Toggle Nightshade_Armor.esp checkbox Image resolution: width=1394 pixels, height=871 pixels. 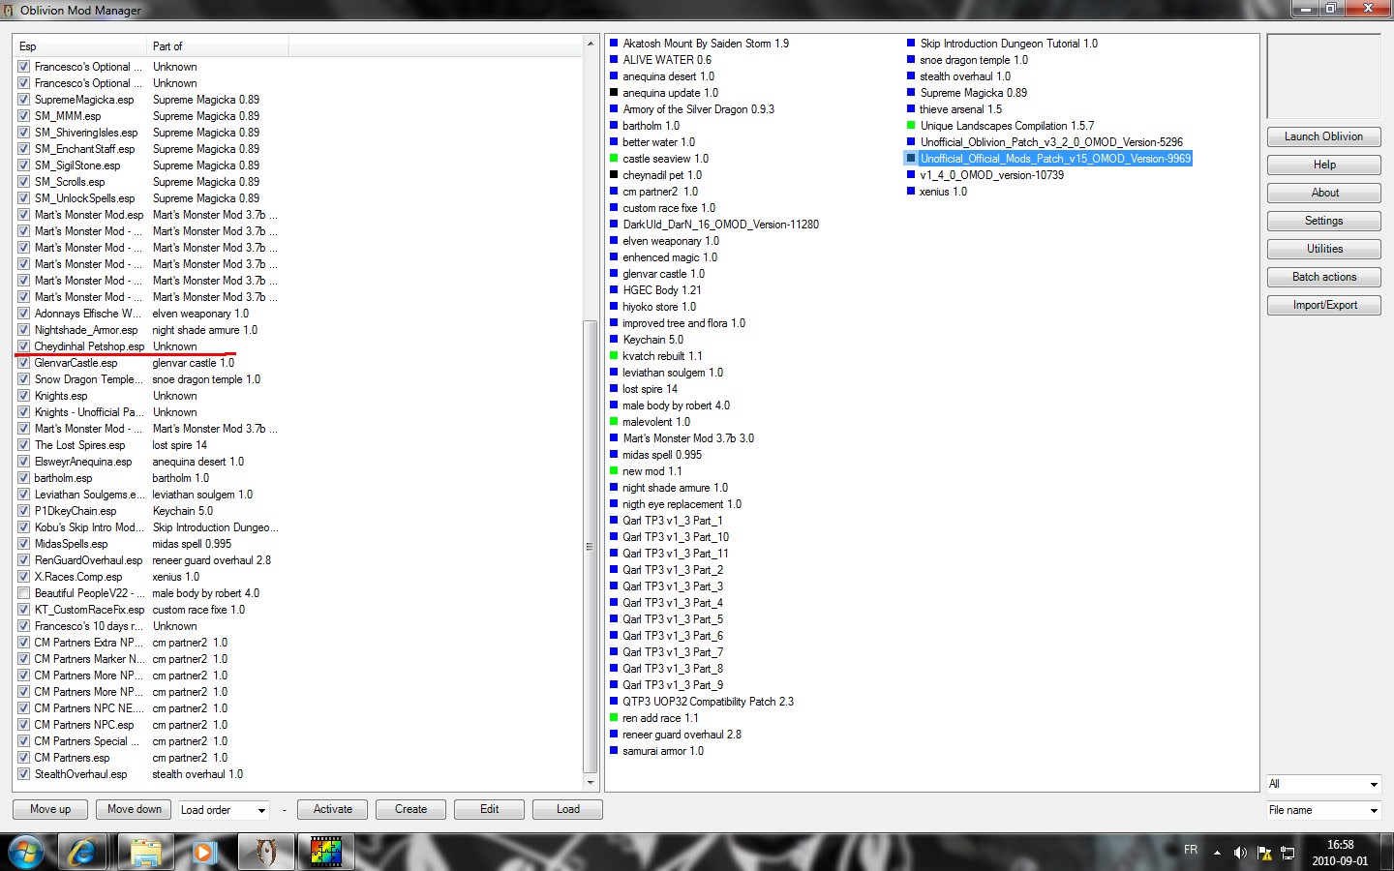tap(23, 330)
